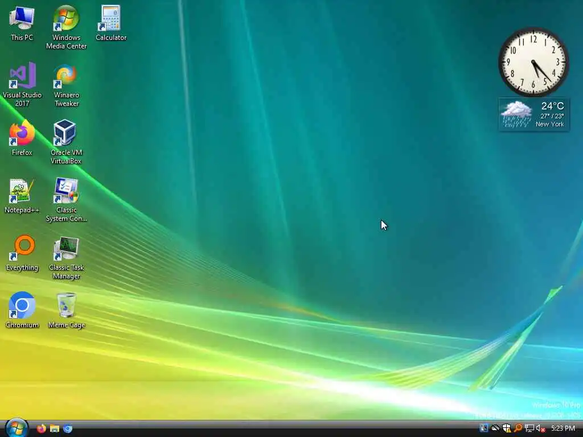Open the Calculator shortcut
Screen dimensions: 583x437
pyautogui.click(x=111, y=23)
